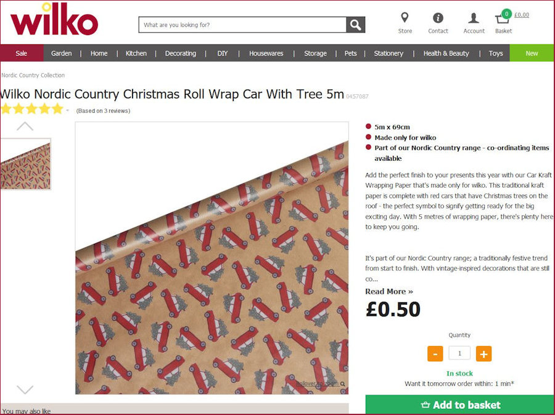Click the search input field
Viewport: 555px width, 415px height.
point(242,25)
